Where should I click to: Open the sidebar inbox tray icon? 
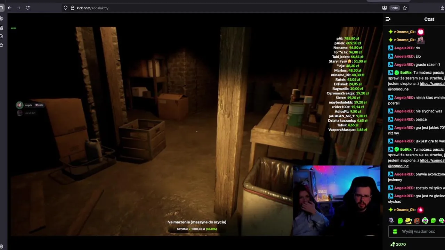coord(1,27)
